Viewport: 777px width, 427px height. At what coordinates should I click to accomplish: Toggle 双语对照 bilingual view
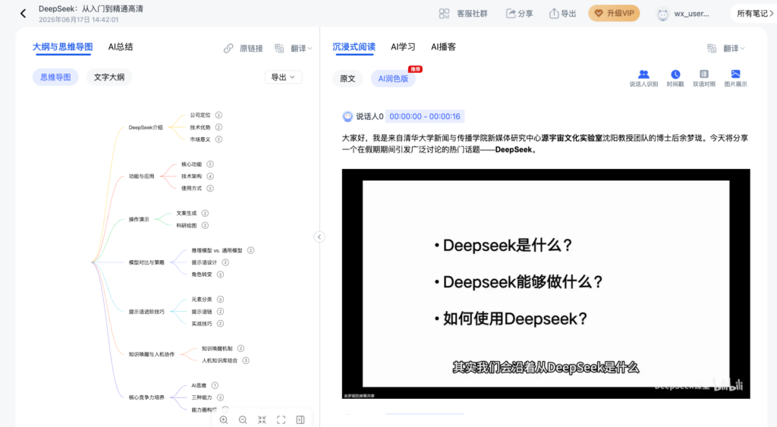[x=704, y=78]
